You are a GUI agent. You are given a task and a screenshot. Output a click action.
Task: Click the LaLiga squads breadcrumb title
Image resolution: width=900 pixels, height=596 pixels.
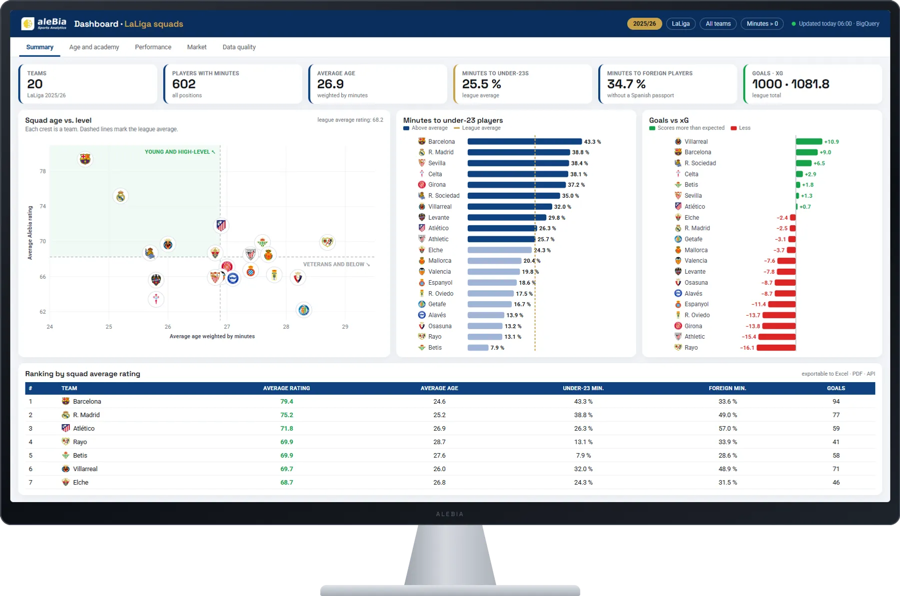pos(153,23)
